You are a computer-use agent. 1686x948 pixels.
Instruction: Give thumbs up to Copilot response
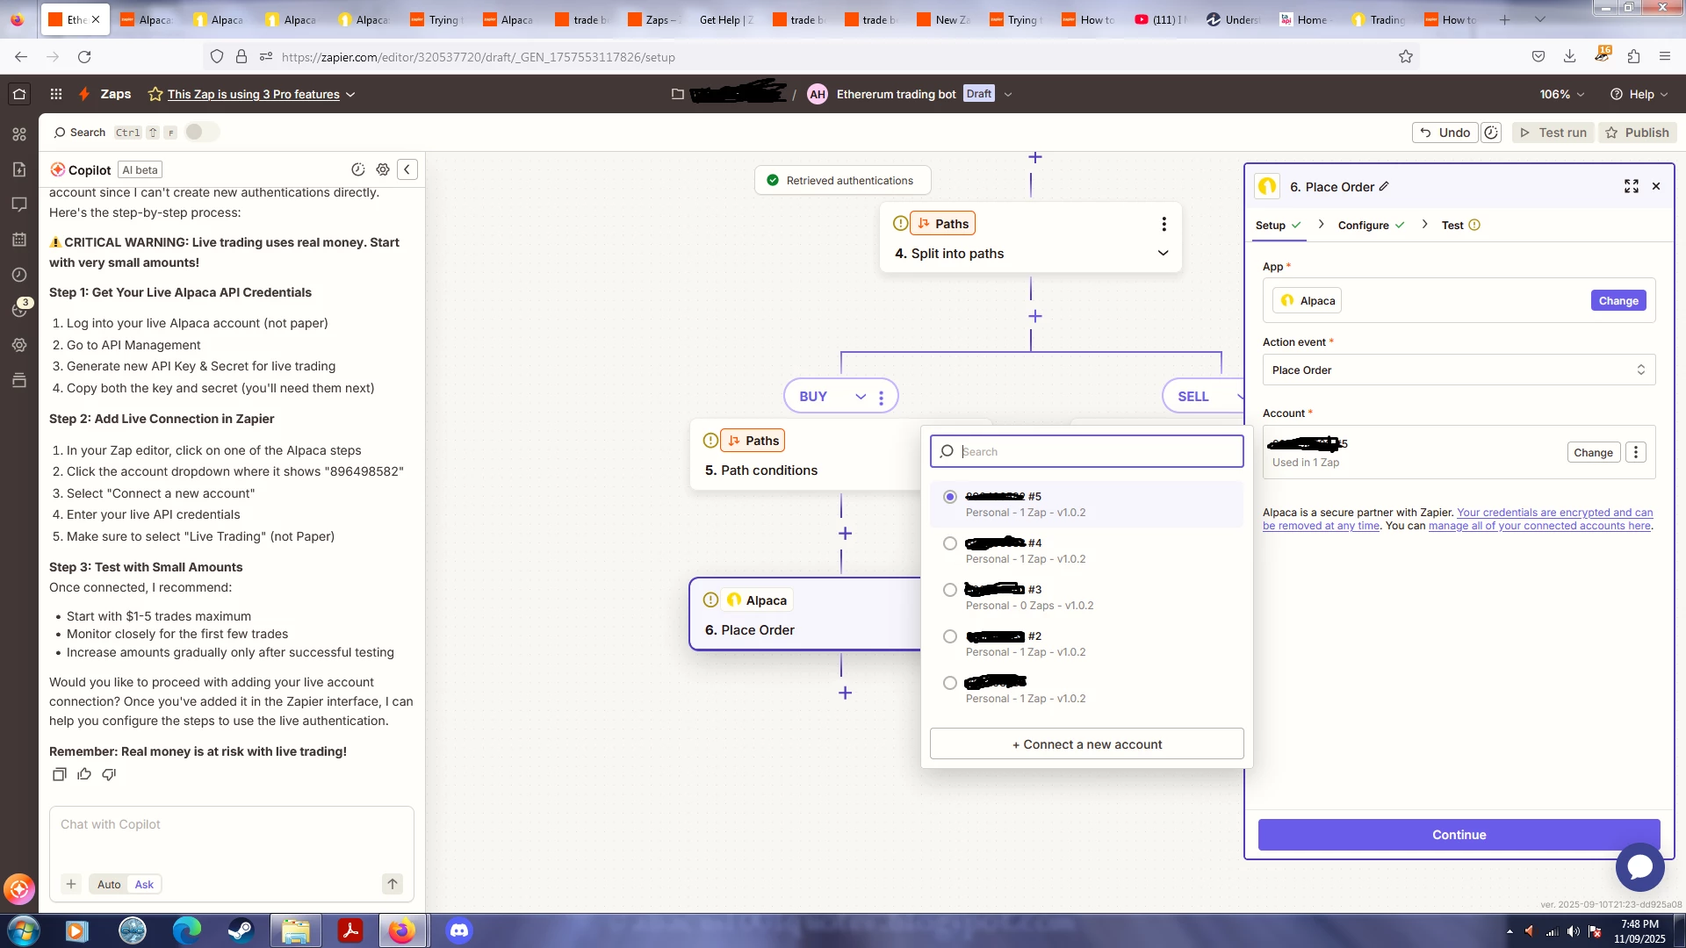click(x=84, y=774)
